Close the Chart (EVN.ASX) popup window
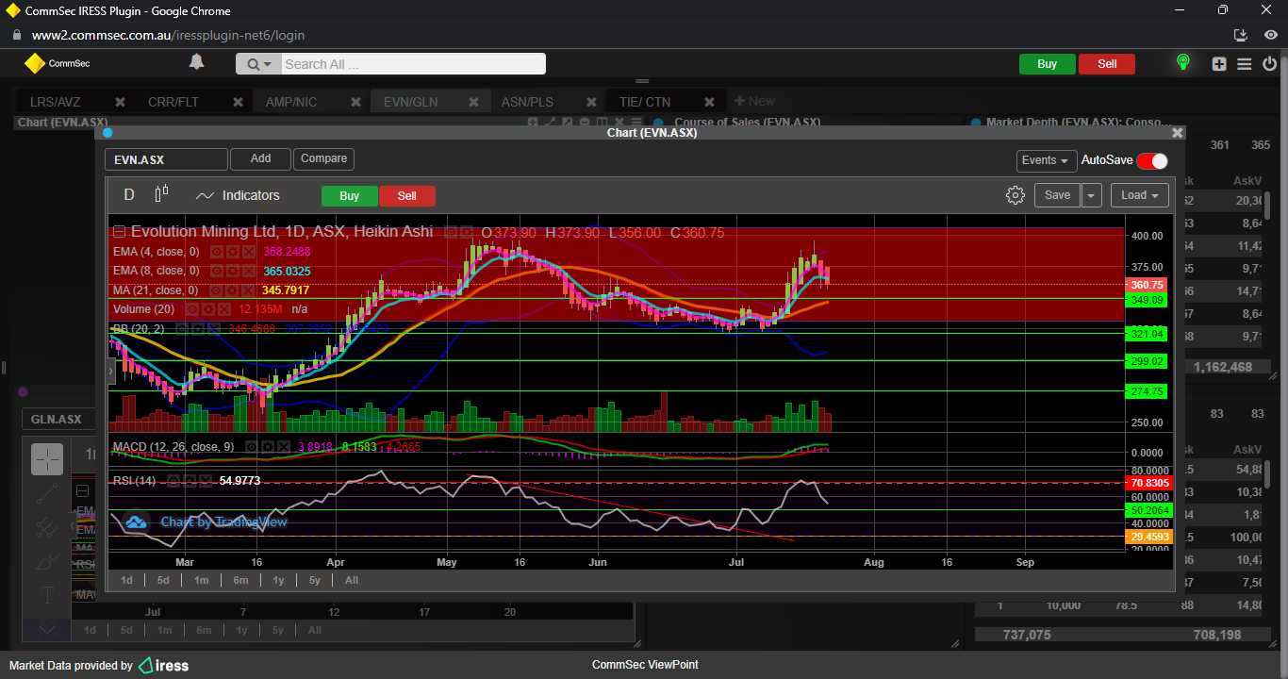1288x679 pixels. click(1177, 133)
